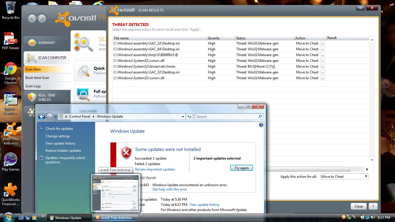The width and height of the screenshot is (395, 222).
Task: Open the action dropdown for 800000cf.@ row
Action: coord(322,55)
